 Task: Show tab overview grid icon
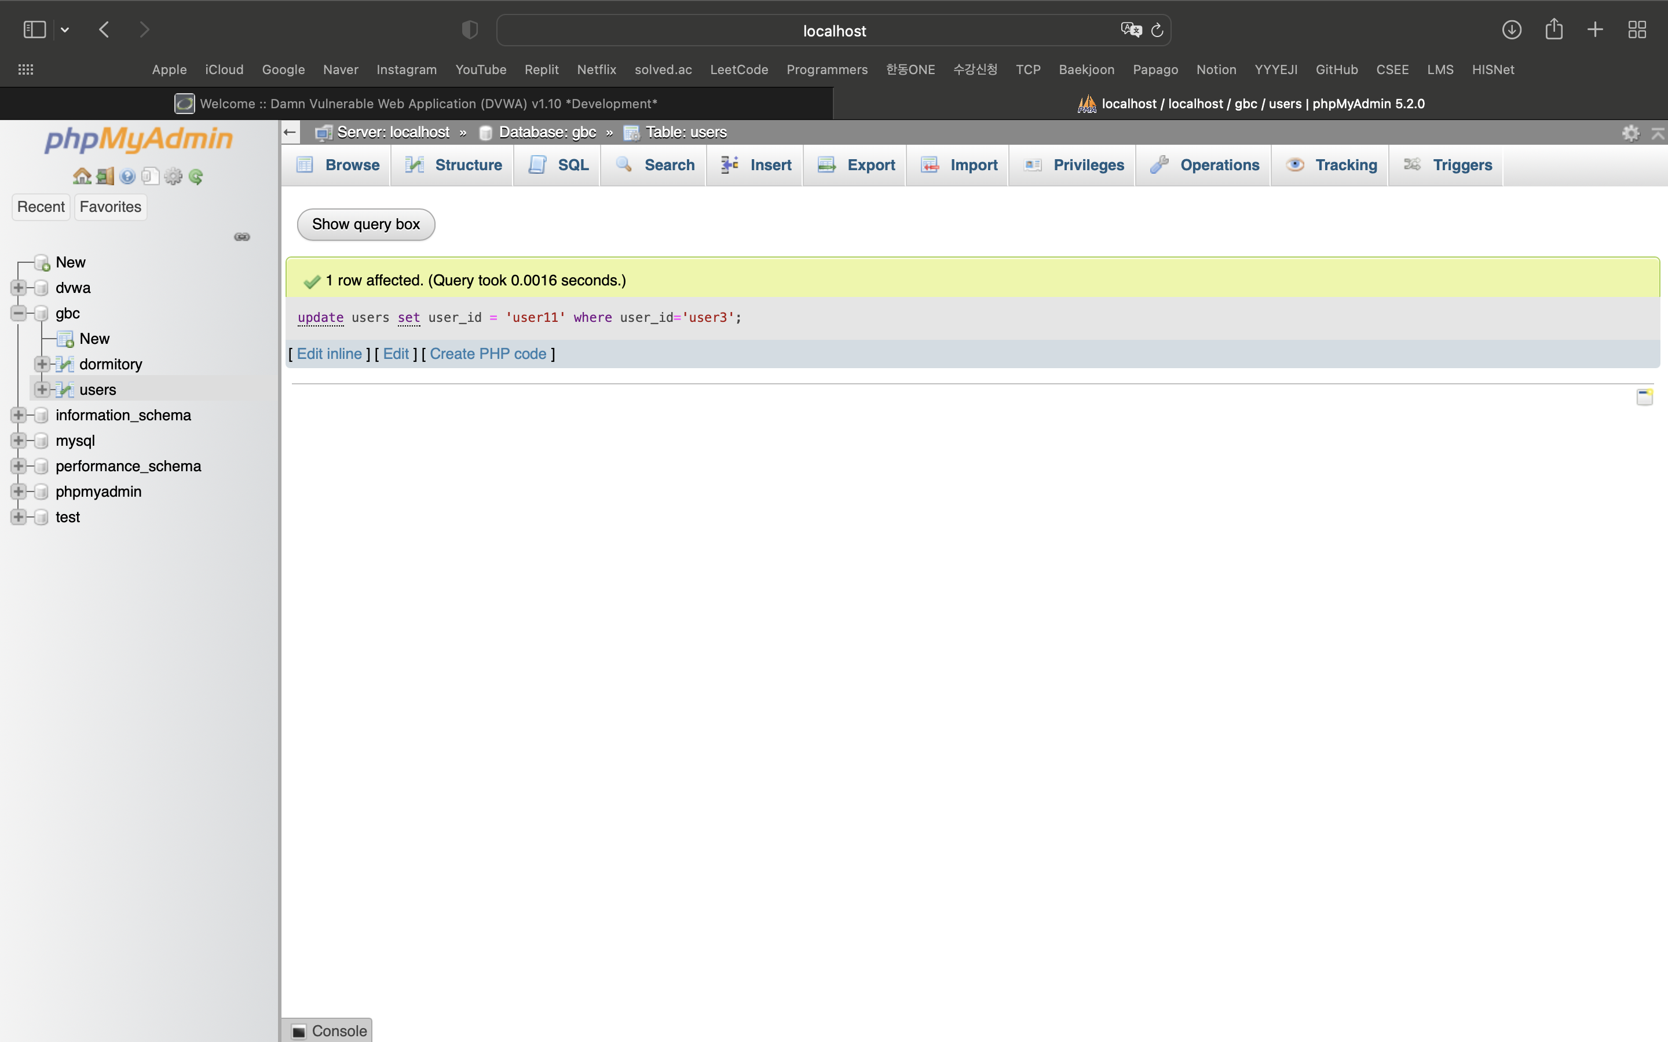[1637, 30]
